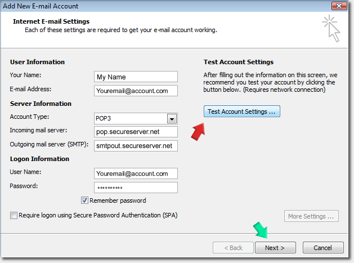Close the Add New E-mail Account dialog
The width and height of the screenshot is (354, 263).
tap(338, 6)
